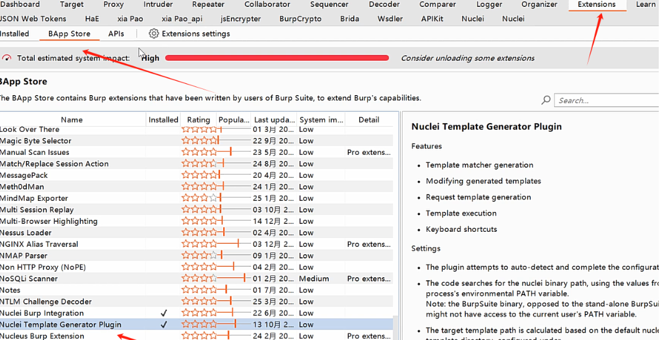
Task: Open the jsEncrypter extension tab
Action: pos(241,19)
